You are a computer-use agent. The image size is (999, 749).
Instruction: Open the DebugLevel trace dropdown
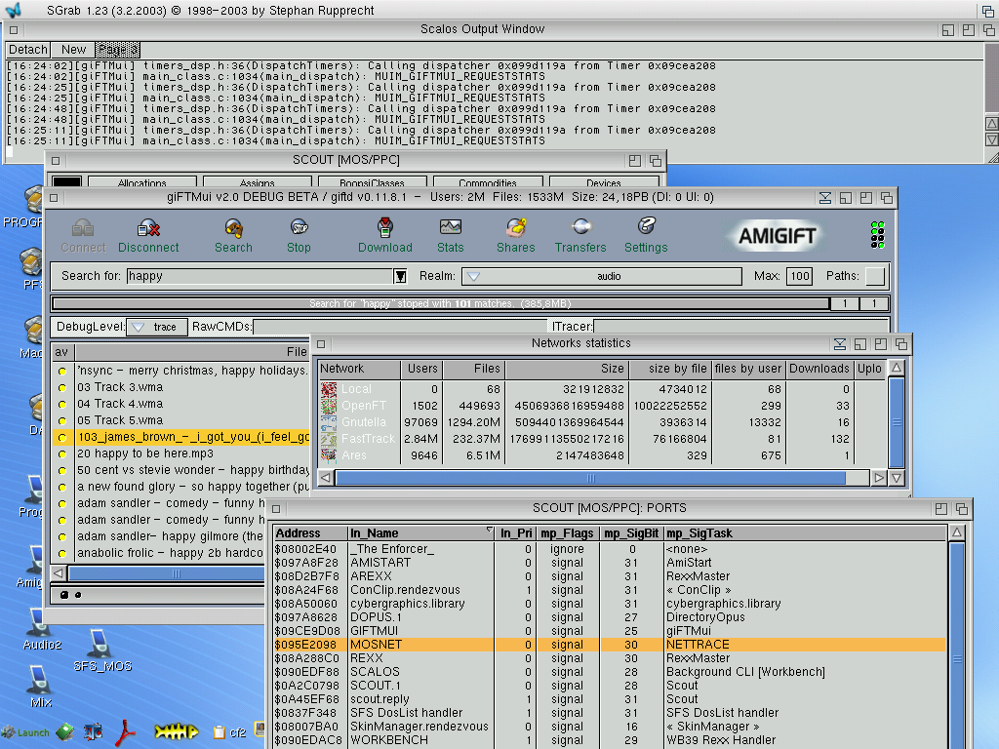coord(157,327)
